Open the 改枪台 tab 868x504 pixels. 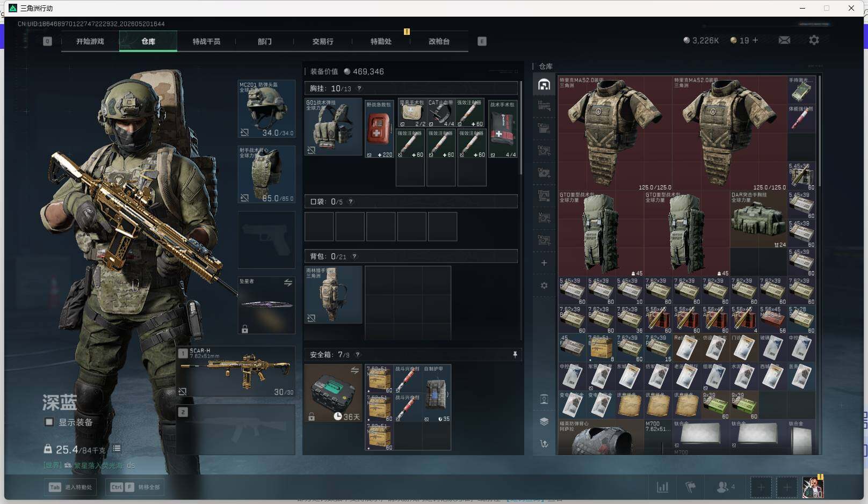coord(439,41)
